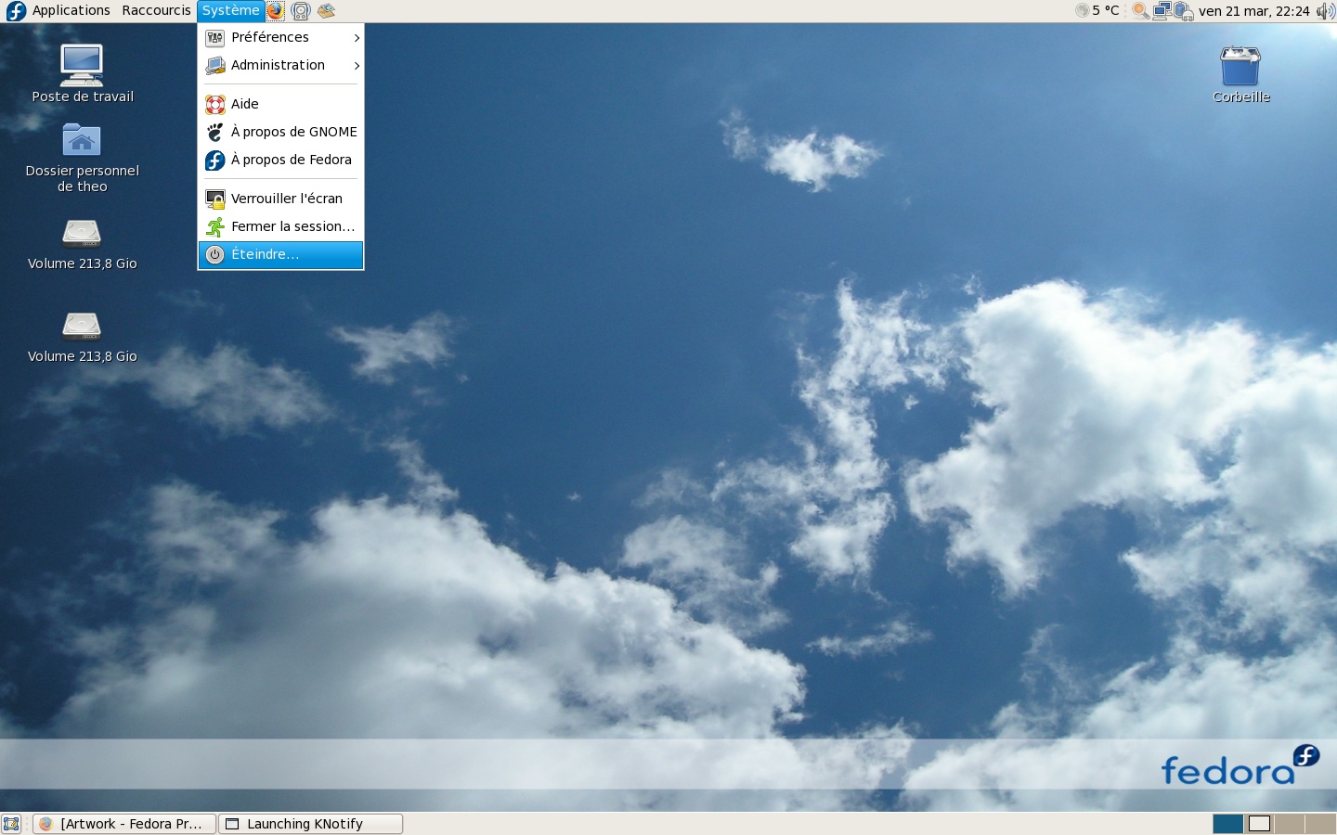The width and height of the screenshot is (1337, 835).
Task: Switch to the second workspace
Action: 1259,824
